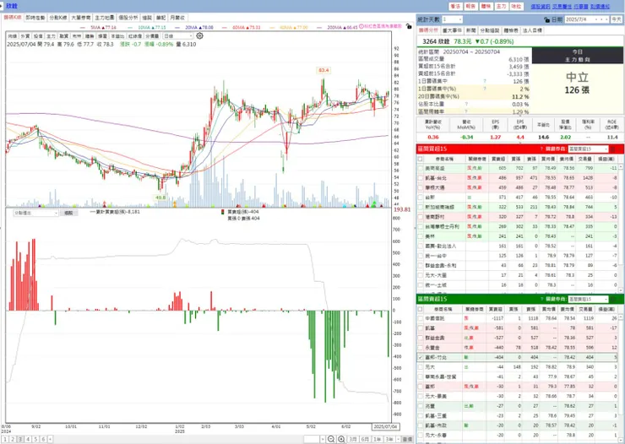Click the 5MA legend color line
625x444 pixels.
coord(84,28)
